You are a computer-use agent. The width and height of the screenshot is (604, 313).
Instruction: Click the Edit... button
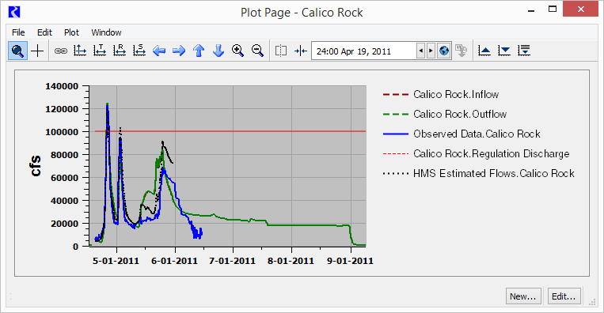pyautogui.click(x=564, y=296)
